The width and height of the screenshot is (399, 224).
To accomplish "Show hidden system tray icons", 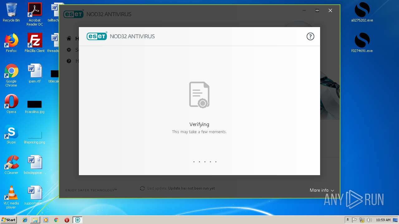I will tap(348, 220).
